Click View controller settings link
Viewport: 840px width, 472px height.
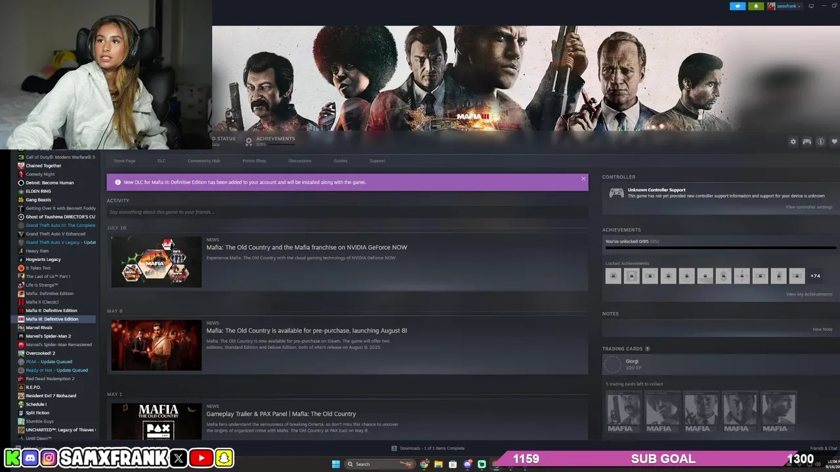coord(808,207)
